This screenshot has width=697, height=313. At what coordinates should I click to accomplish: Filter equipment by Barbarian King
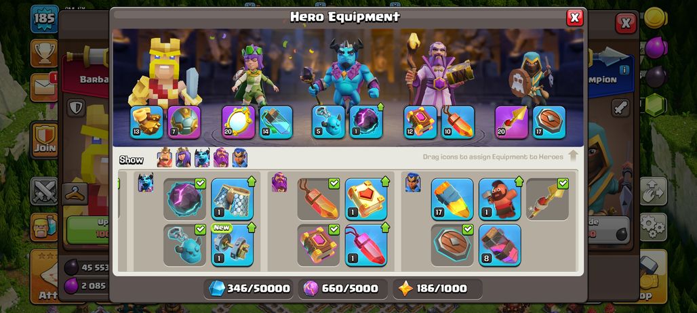[x=165, y=158]
